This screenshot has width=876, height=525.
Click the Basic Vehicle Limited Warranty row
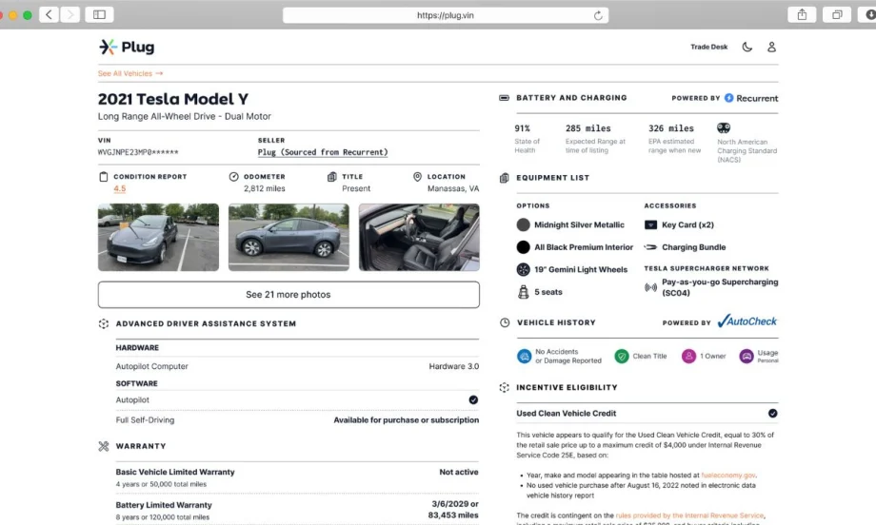point(297,477)
